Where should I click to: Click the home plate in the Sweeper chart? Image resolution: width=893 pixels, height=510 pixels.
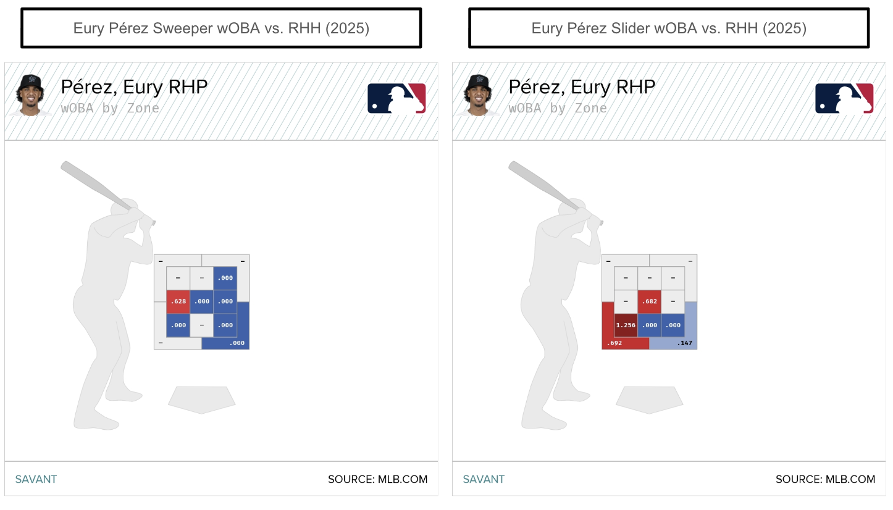click(x=201, y=399)
